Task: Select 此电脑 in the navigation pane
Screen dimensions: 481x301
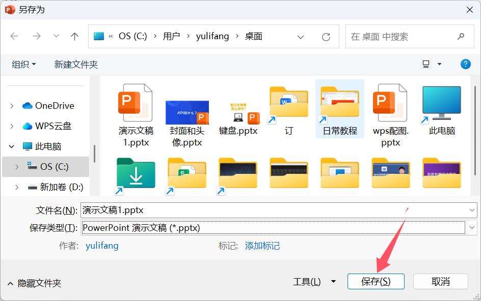Action: coord(42,146)
